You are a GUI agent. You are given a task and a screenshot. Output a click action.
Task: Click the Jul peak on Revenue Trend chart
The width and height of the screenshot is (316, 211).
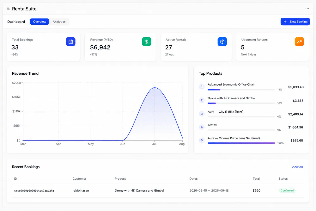point(155,88)
